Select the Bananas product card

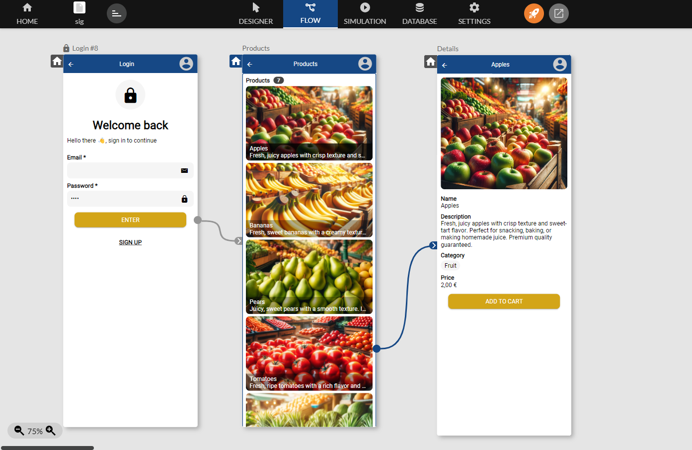309,200
